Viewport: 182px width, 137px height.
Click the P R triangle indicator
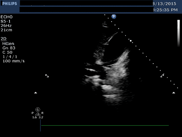pos(38,114)
